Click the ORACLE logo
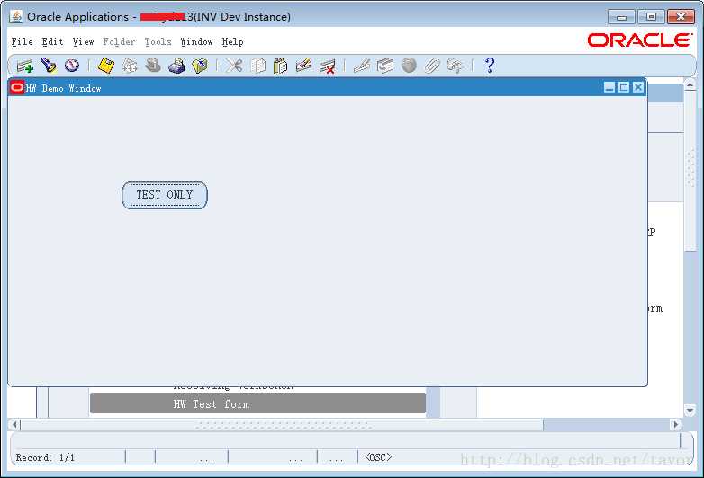Image resolution: width=704 pixels, height=478 pixels. click(639, 40)
